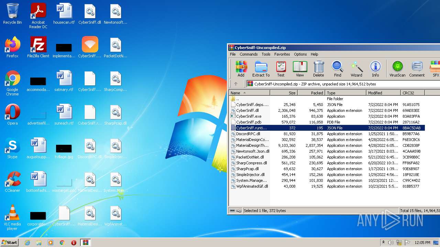This screenshot has height=247, width=440.
Task: Click the archive path address field
Action: (343, 84)
